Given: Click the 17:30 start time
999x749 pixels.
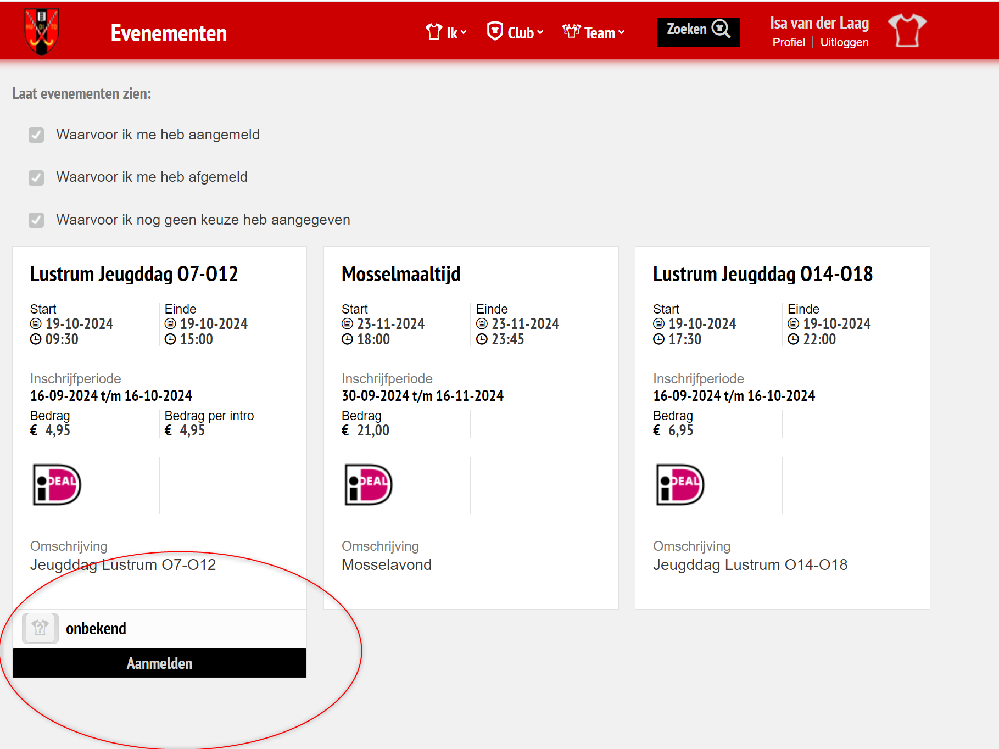Looking at the screenshot, I should 685,339.
